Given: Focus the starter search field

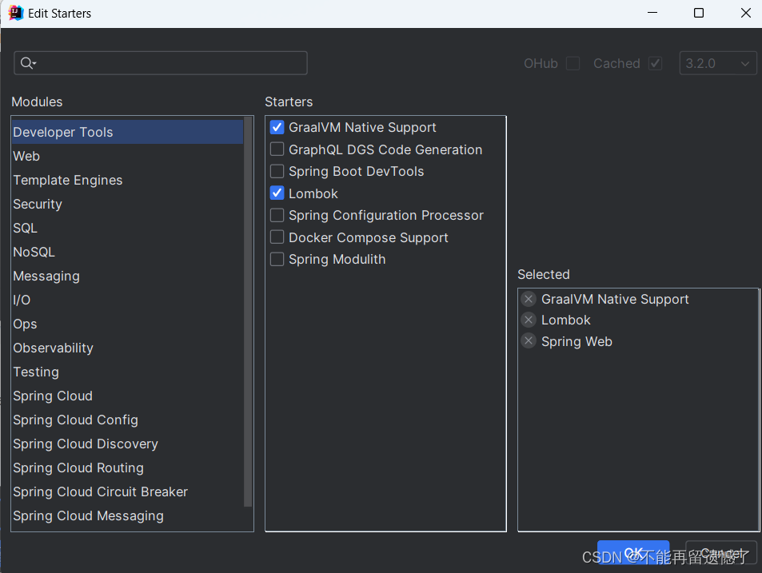Looking at the screenshot, I should 161,63.
